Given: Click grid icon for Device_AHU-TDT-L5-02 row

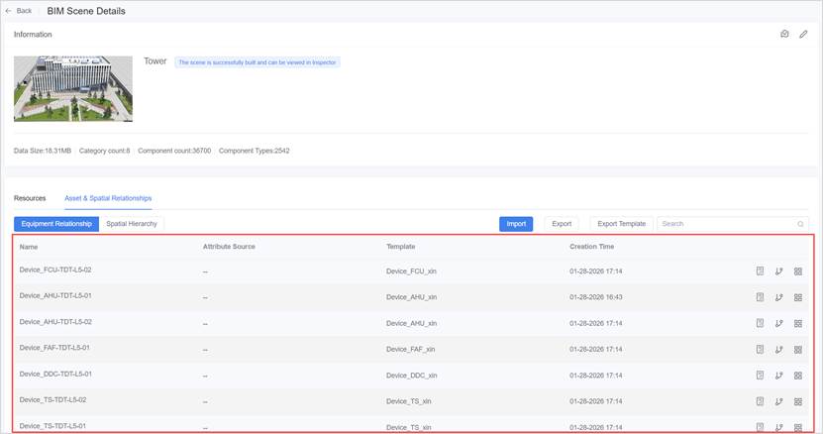Looking at the screenshot, I should point(797,323).
